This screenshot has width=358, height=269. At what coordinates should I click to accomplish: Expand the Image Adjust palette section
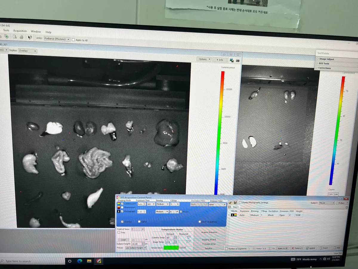pos(326,59)
